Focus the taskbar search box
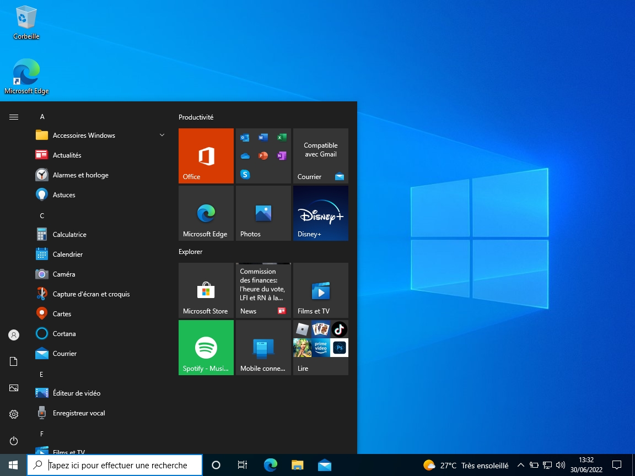This screenshot has width=635, height=476. (115, 465)
